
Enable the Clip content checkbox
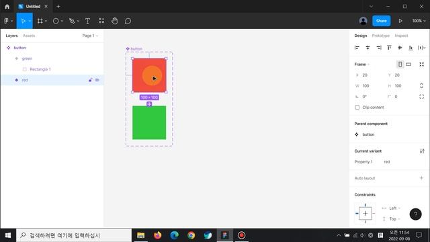(x=357, y=108)
